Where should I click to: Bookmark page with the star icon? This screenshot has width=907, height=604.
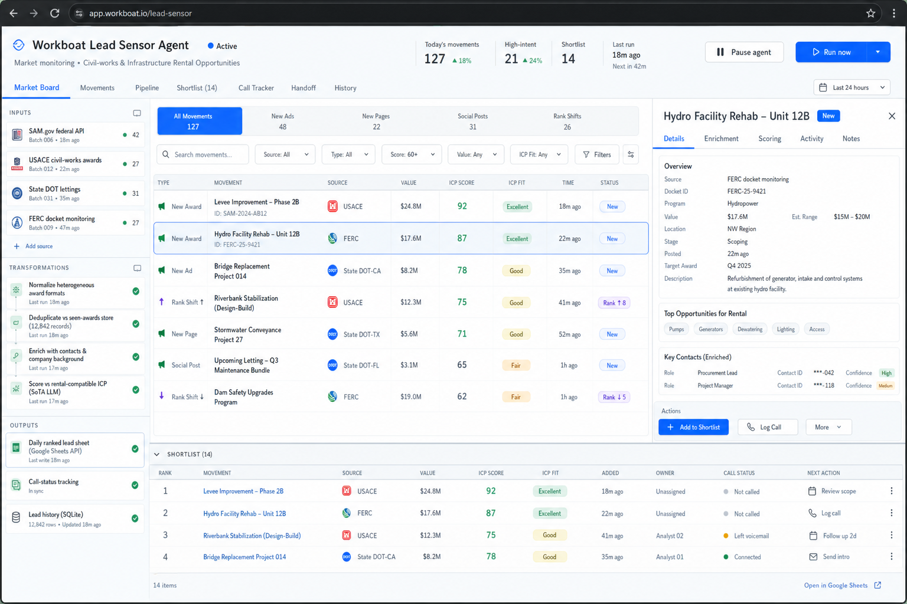coord(870,13)
